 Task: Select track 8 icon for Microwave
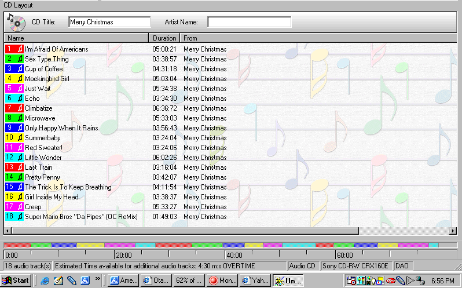(x=14, y=118)
